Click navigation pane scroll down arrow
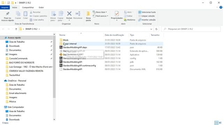This screenshot has height=125, width=223. tap(54, 119)
